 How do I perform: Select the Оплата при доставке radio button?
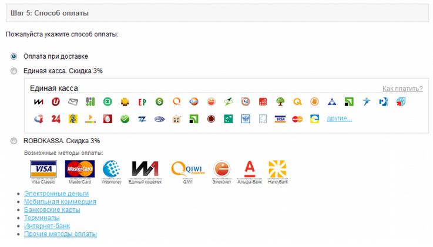14,57
